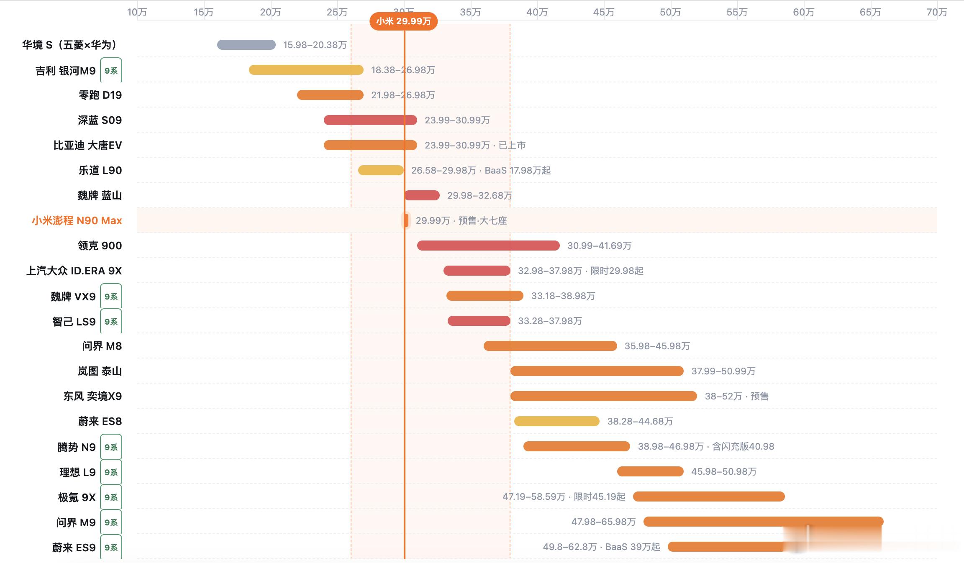The height and width of the screenshot is (563, 964).
Task: Click the 18.38–26.98万 price text
Action: [x=403, y=70]
